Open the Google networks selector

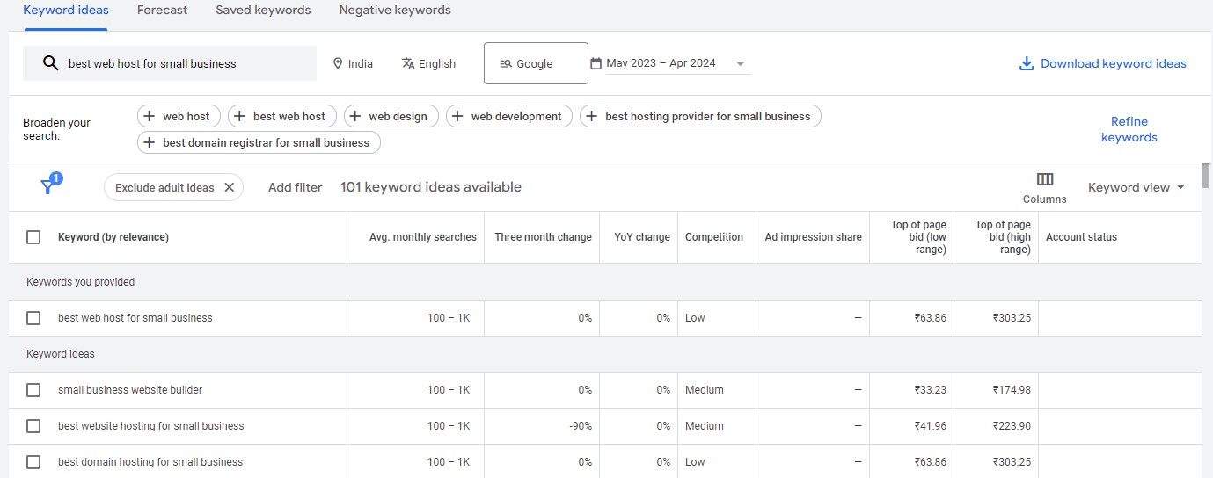coord(536,63)
